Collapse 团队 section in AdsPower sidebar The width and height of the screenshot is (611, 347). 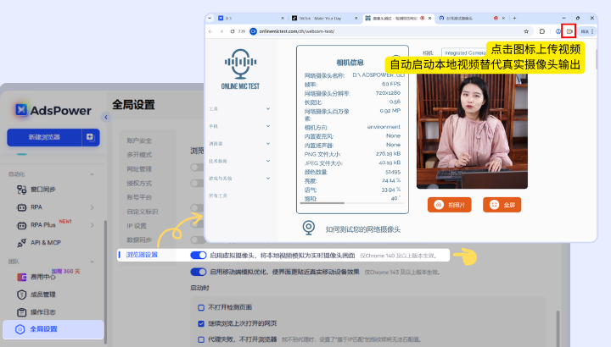[92, 262]
